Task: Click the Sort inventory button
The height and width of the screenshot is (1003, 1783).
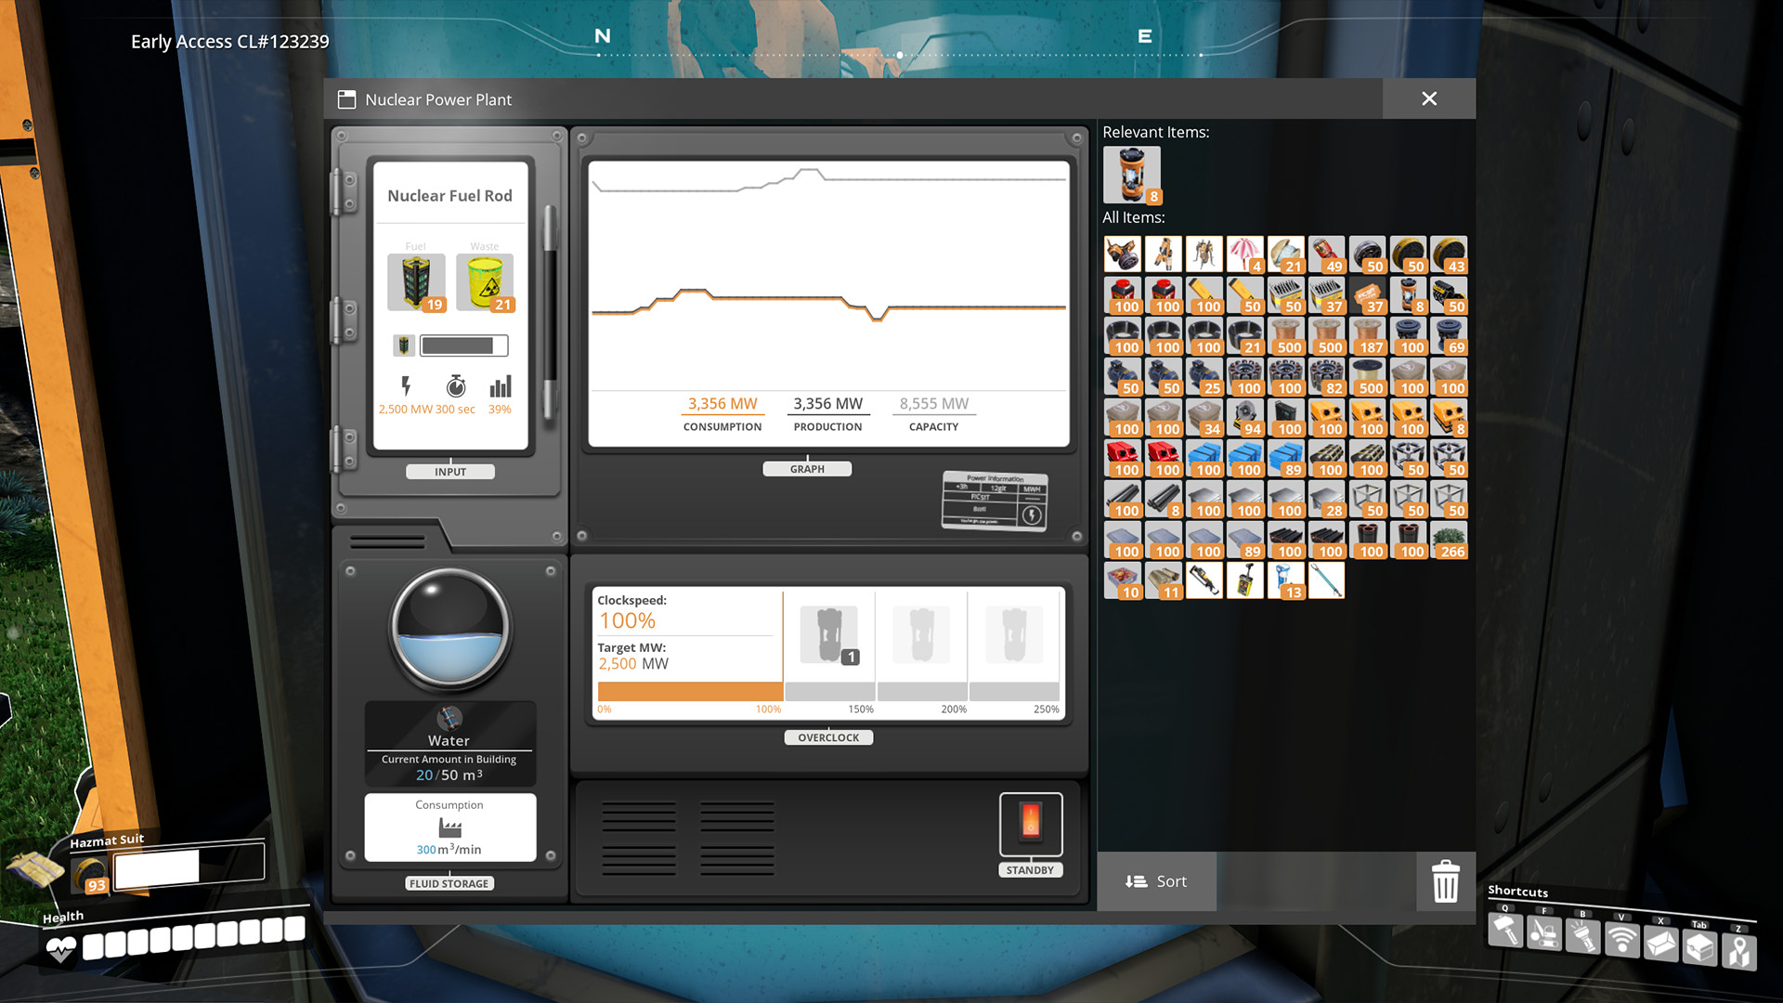Action: (x=1157, y=880)
